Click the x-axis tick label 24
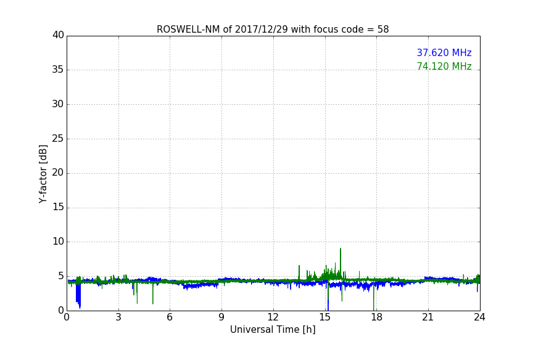533x355 pixels. 479,317
